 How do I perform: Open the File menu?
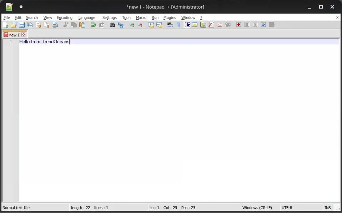click(x=7, y=18)
